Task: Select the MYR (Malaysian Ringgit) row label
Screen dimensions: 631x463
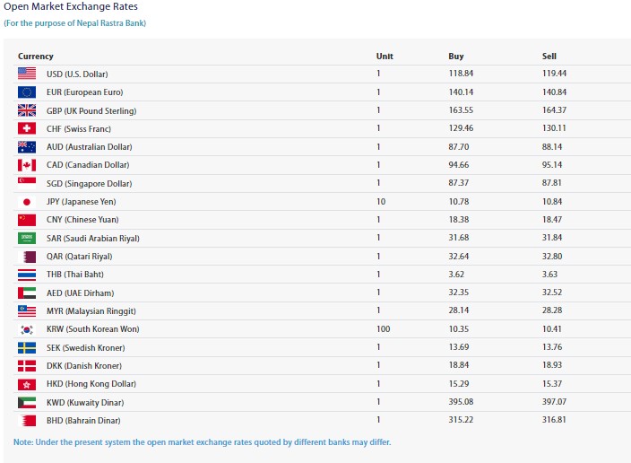Action: click(x=91, y=310)
